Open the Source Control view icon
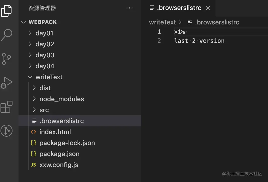268x182 pixels. point(6,59)
